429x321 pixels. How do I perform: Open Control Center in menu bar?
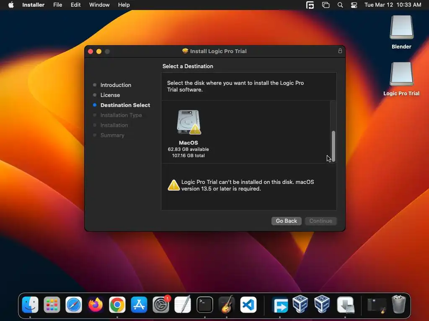354,5
